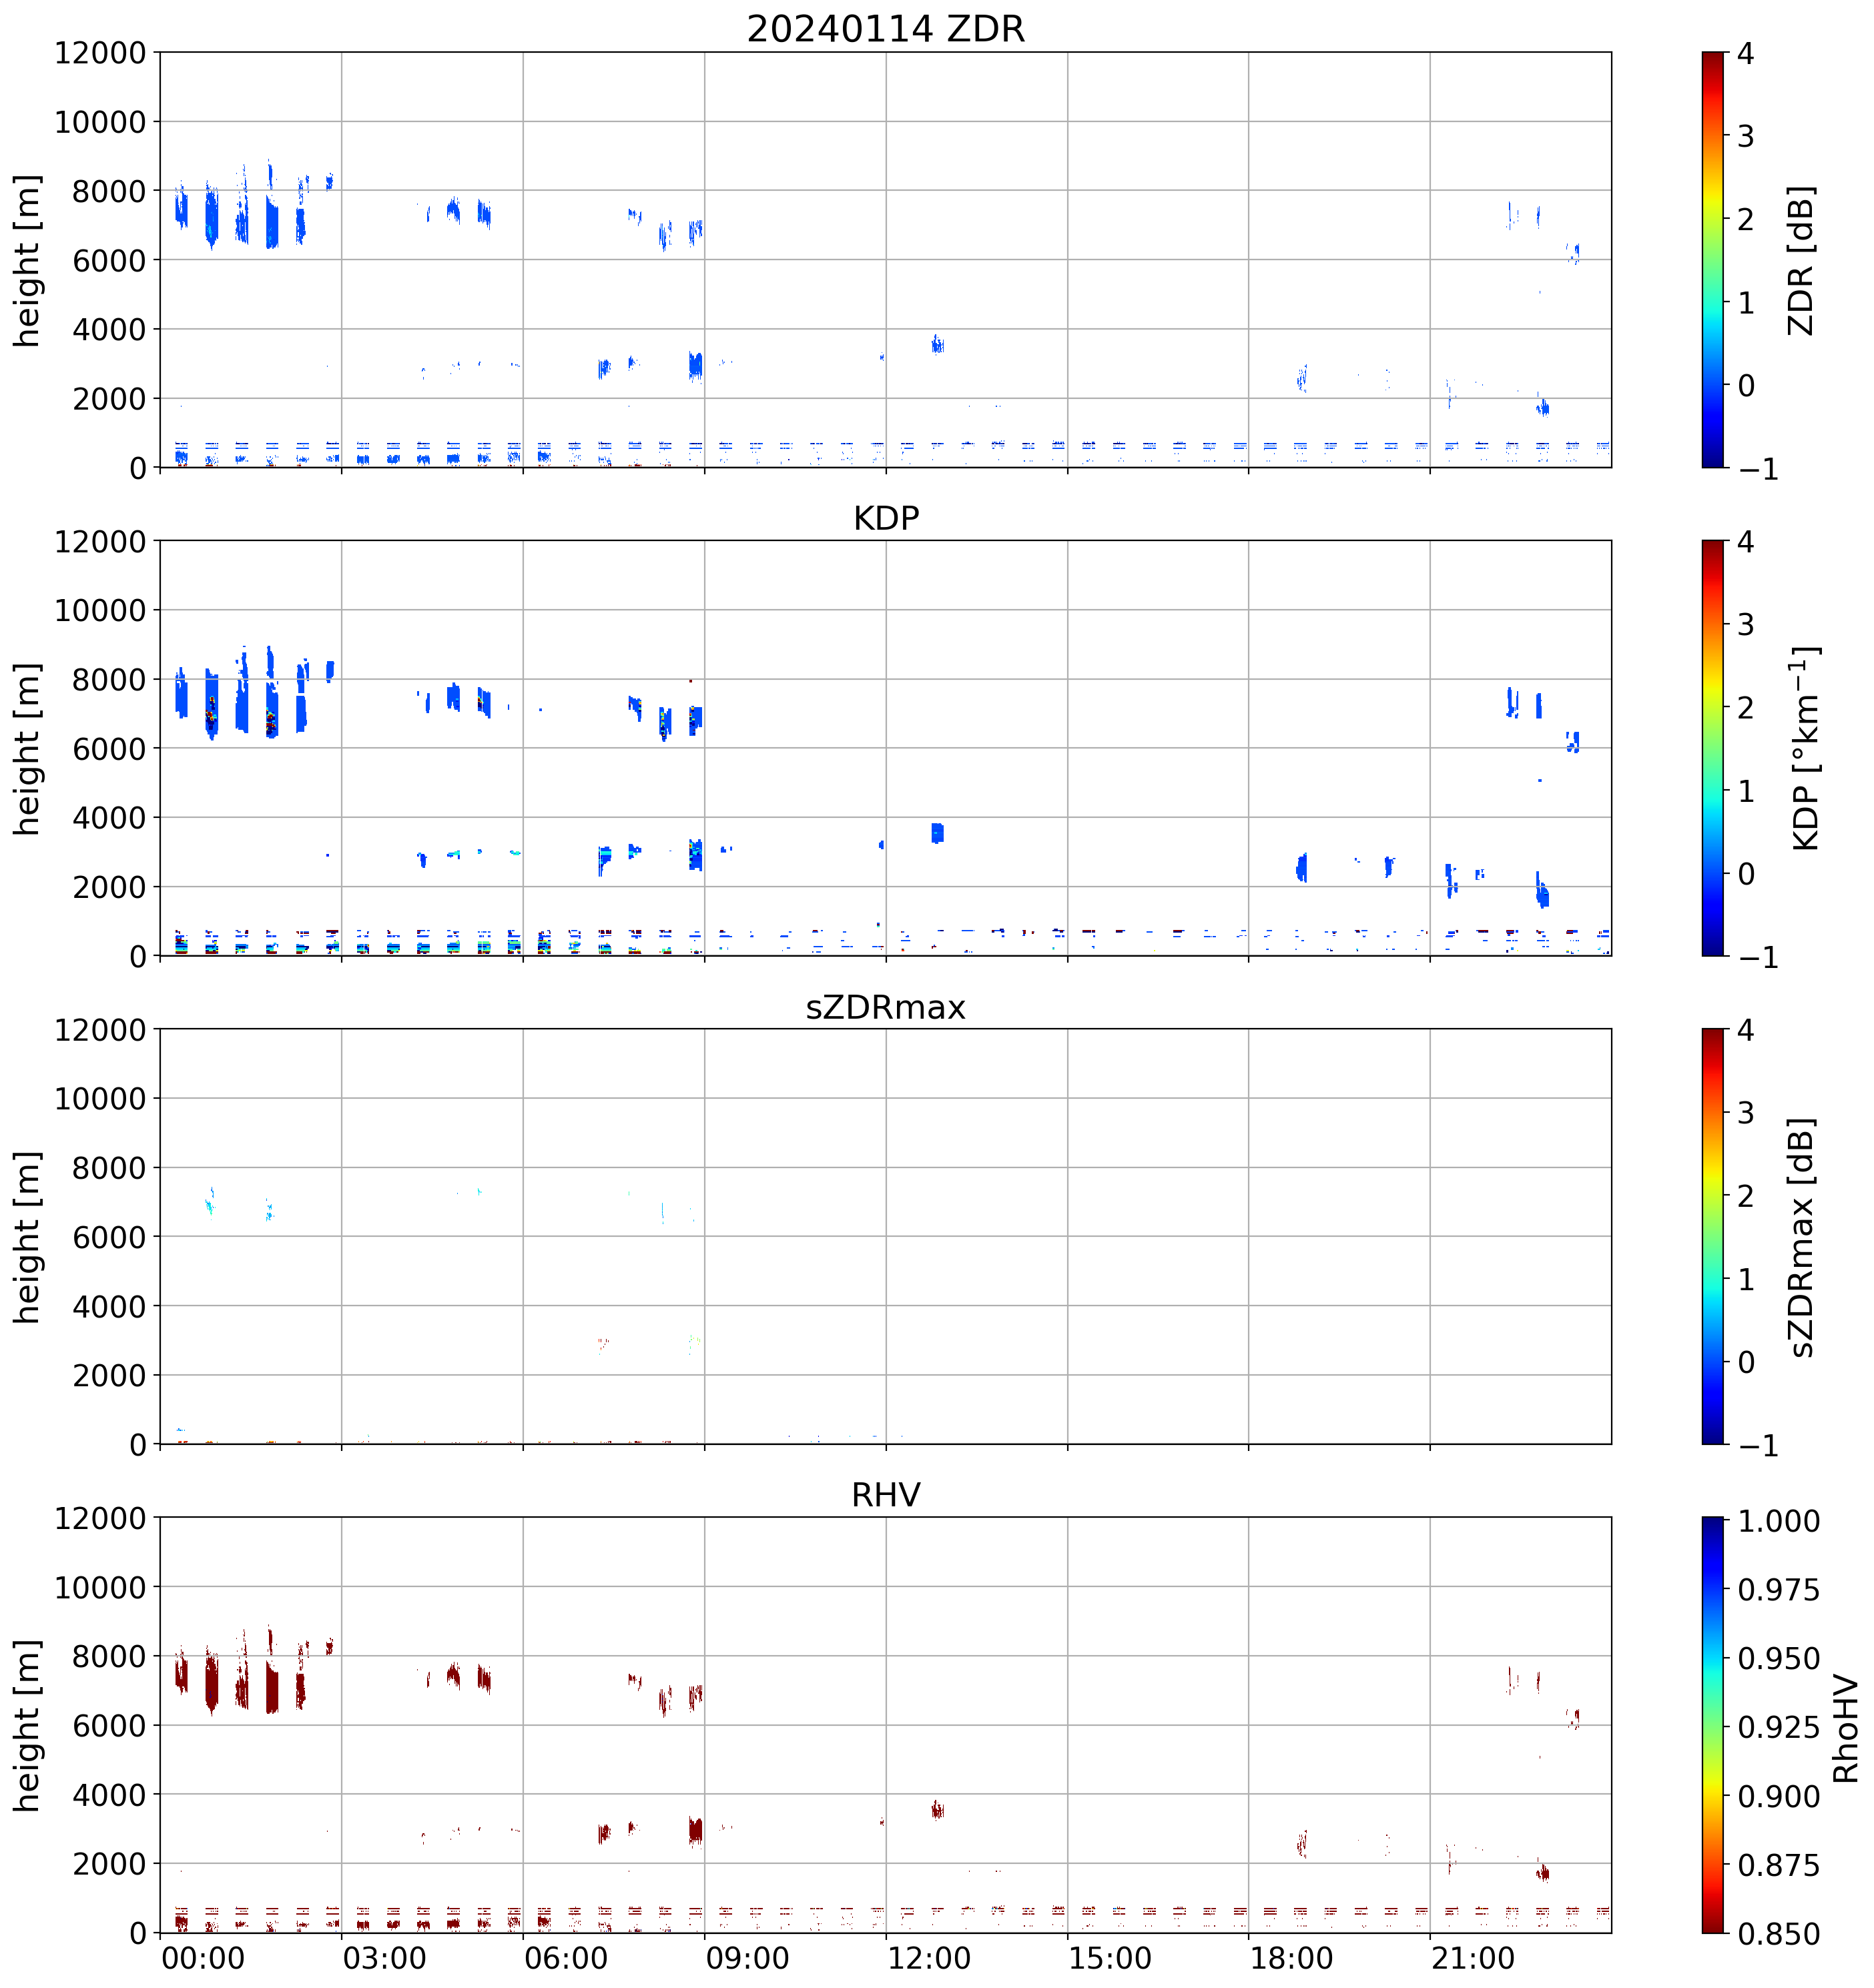1874x1988 pixels.
Task: Click the KDP colorbar gradient
Action: (x=1713, y=748)
